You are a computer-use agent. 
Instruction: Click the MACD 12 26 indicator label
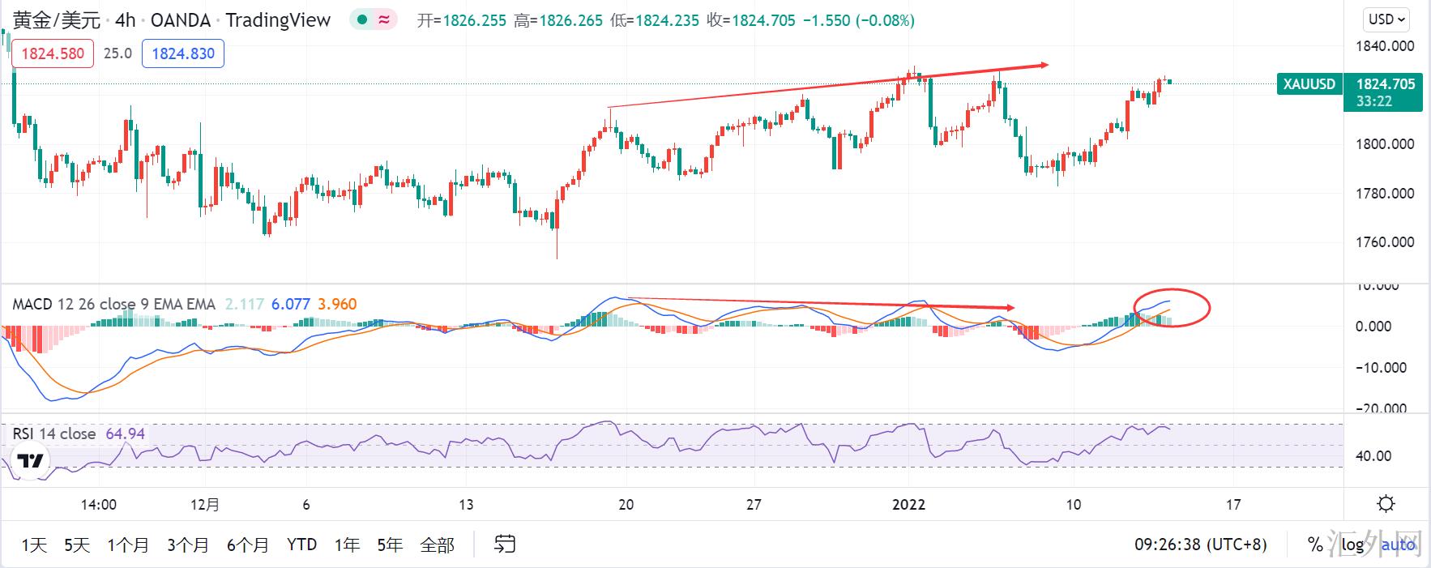pyautogui.click(x=113, y=305)
